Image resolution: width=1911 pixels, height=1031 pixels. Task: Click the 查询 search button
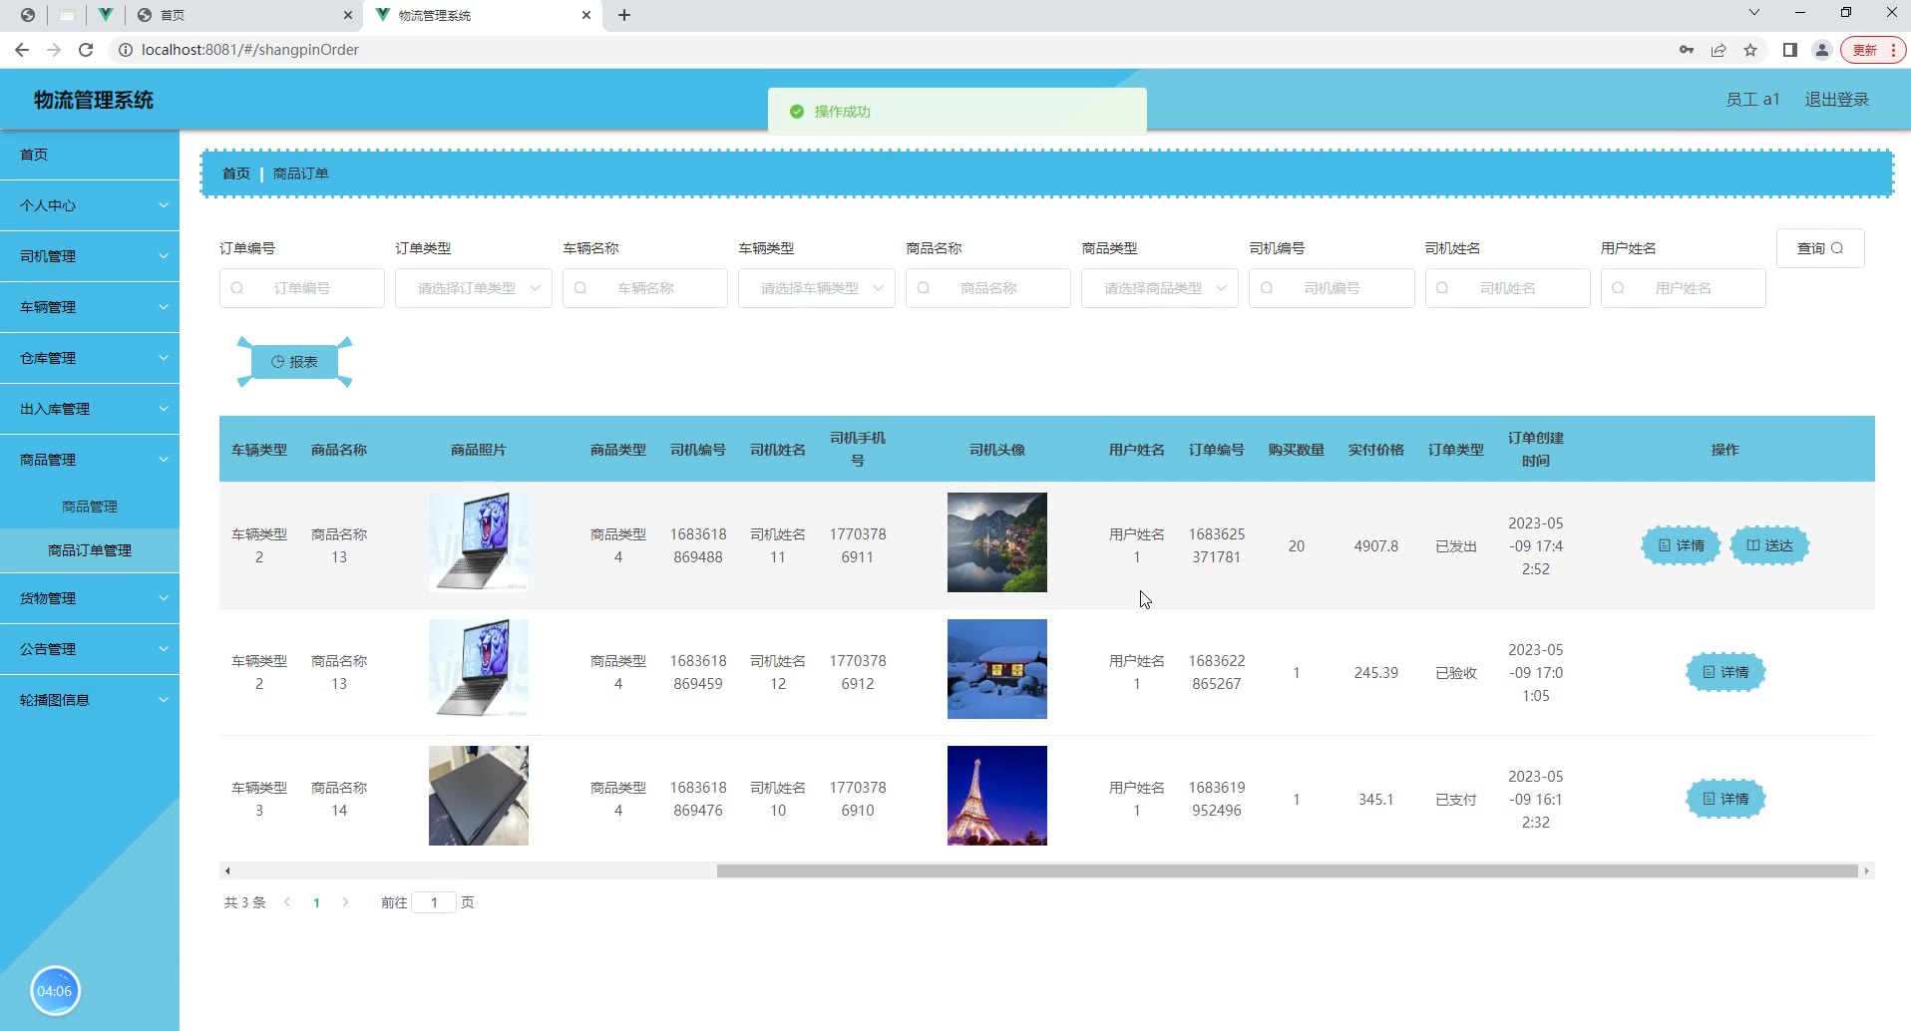pyautogui.click(x=1820, y=248)
